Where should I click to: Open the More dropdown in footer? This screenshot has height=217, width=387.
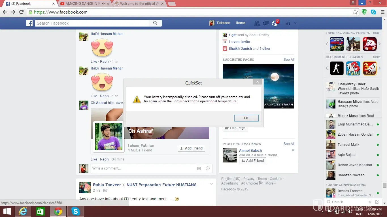270,183
